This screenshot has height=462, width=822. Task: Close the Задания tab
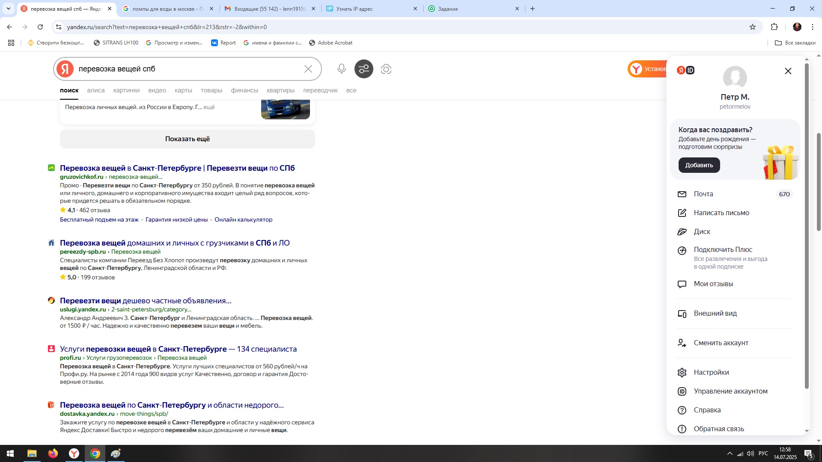tap(517, 9)
